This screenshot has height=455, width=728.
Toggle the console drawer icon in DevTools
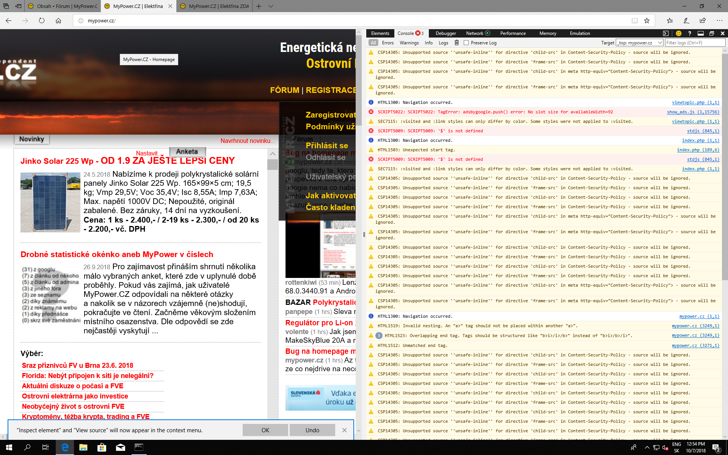click(666, 33)
